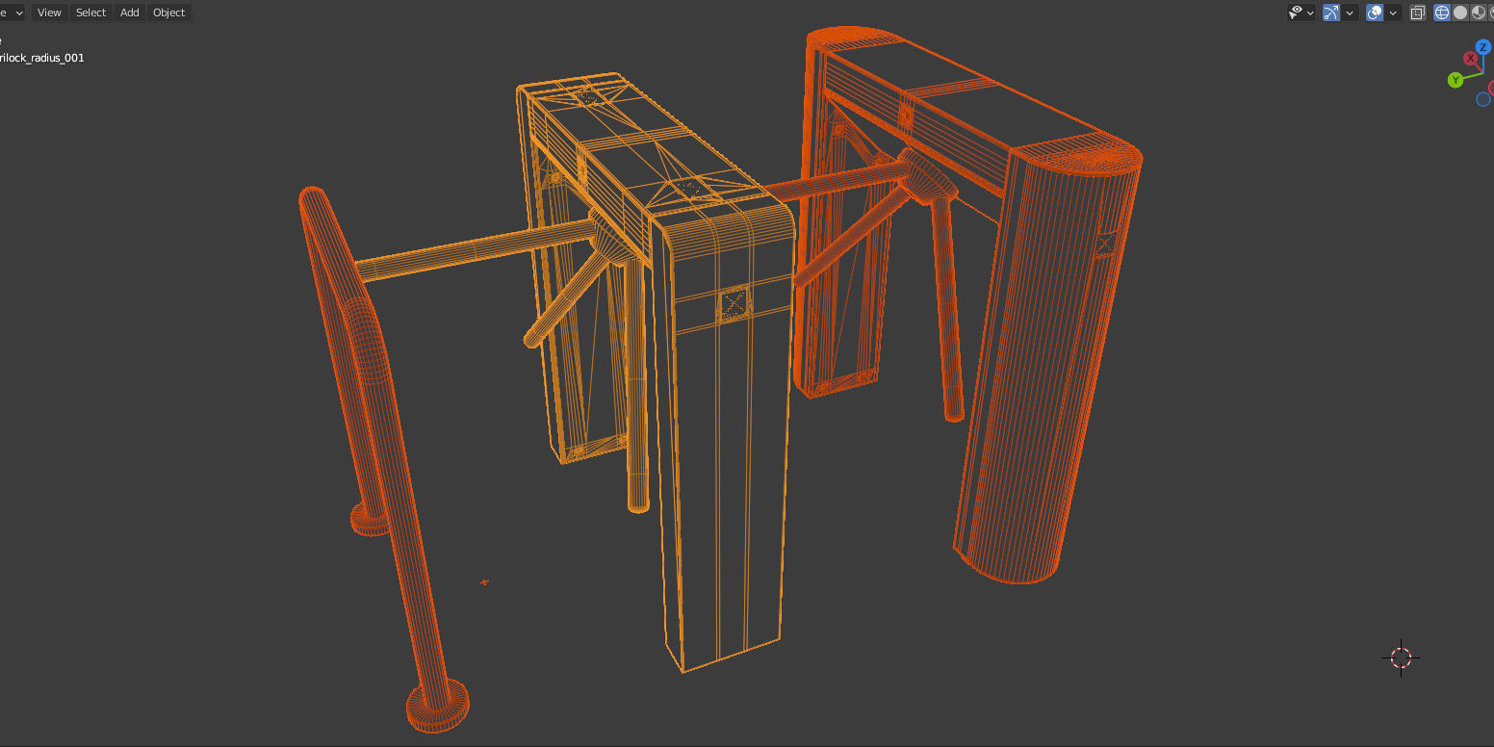Open the Object menu
This screenshot has width=1494, height=747.
[x=169, y=13]
